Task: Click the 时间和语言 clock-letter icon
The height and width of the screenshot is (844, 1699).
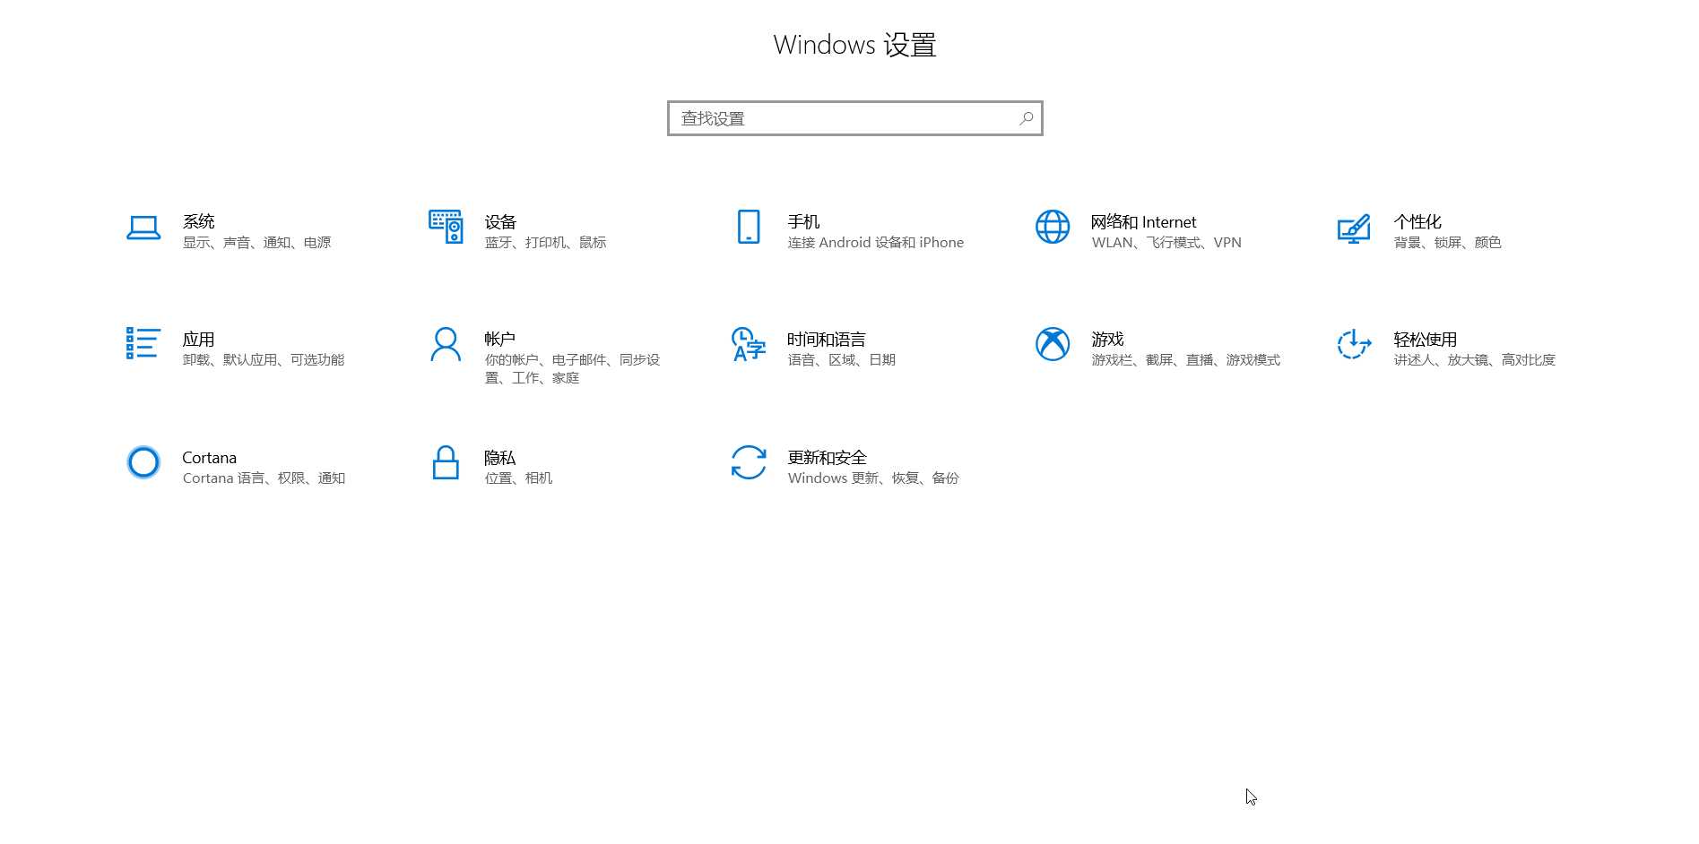Action: coord(749,344)
